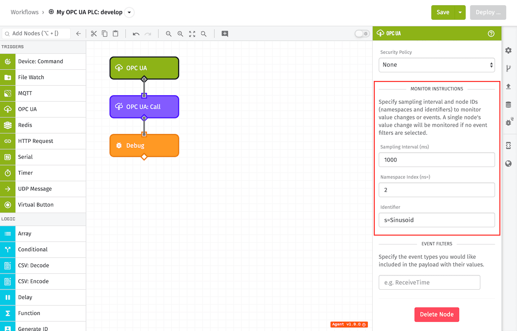Image resolution: width=517 pixels, height=331 pixels.
Task: Fit the workflow to the screen
Action: [x=192, y=34]
